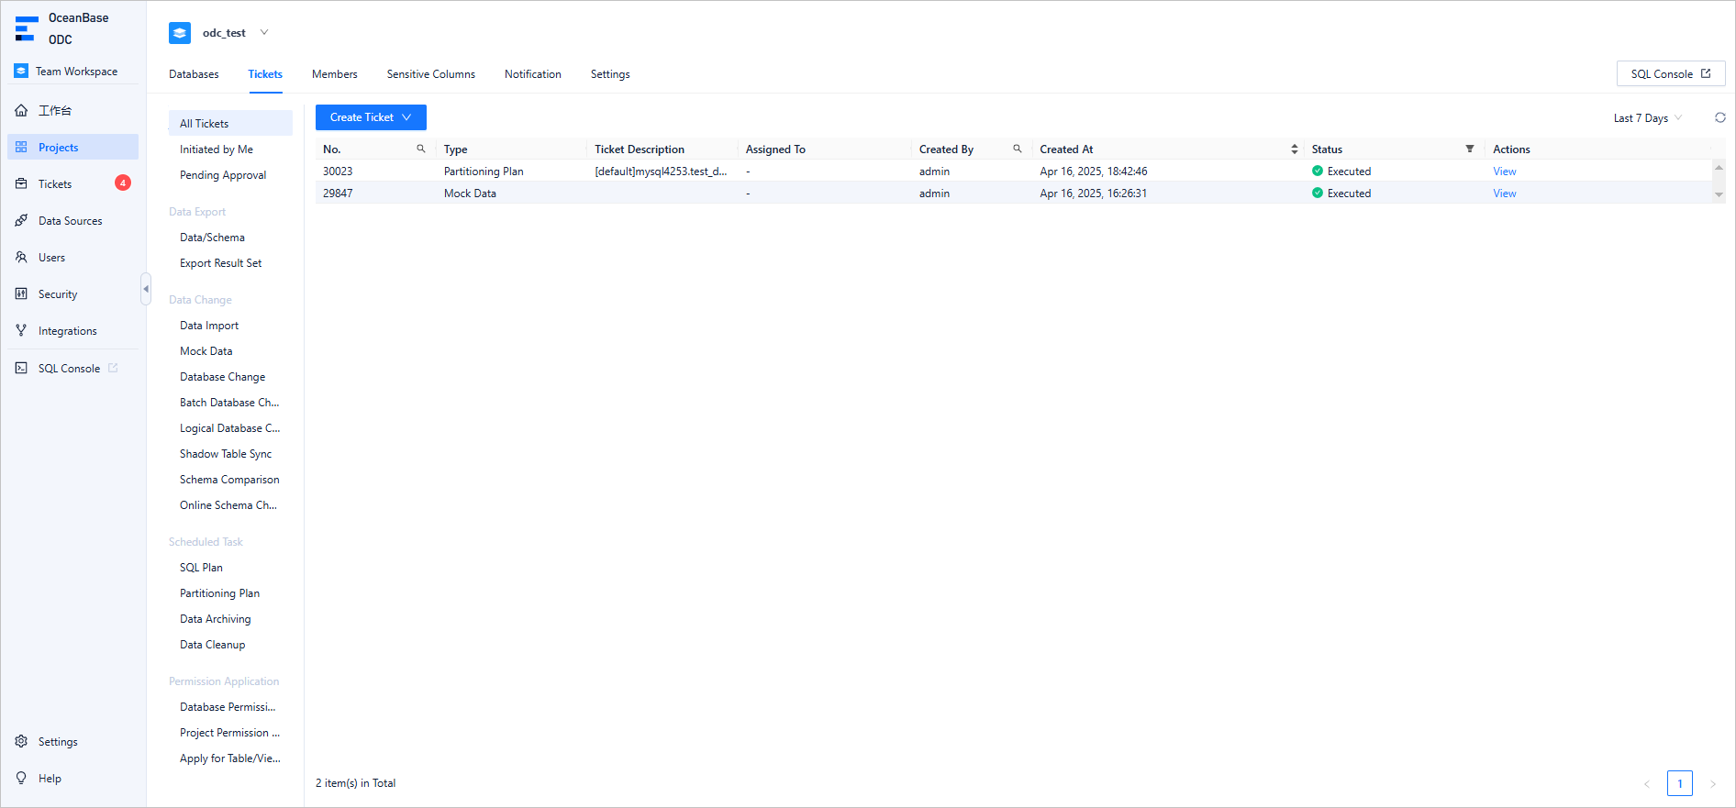Screen dimensions: 1736x808
Task: Click the refresh icon beside Last 7 Days
Action: click(1719, 117)
